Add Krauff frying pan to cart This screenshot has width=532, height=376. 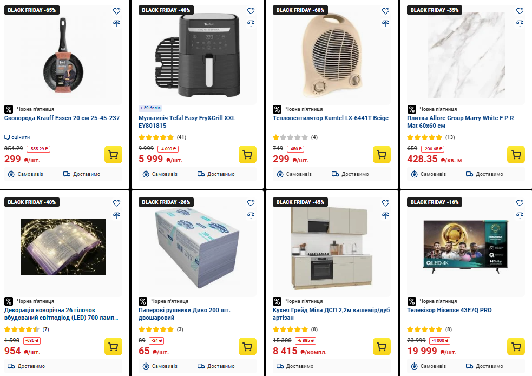pyautogui.click(x=113, y=155)
